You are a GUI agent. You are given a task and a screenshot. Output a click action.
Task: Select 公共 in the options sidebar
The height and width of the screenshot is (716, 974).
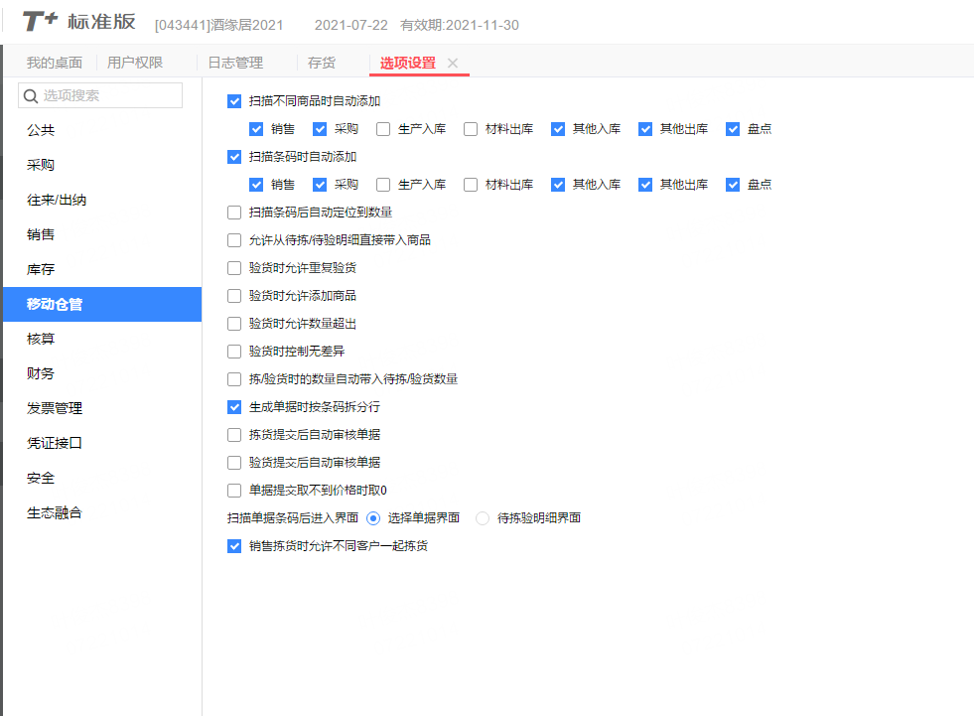click(x=41, y=130)
